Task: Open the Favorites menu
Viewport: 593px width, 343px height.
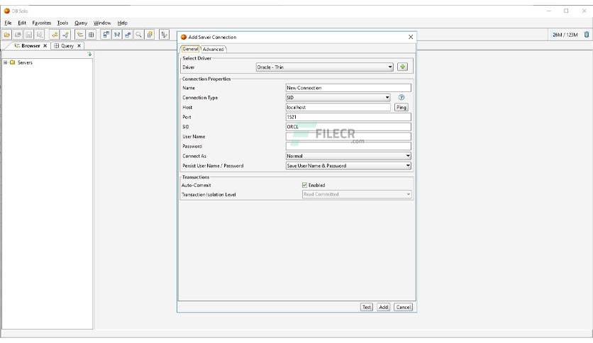Action: [x=42, y=23]
